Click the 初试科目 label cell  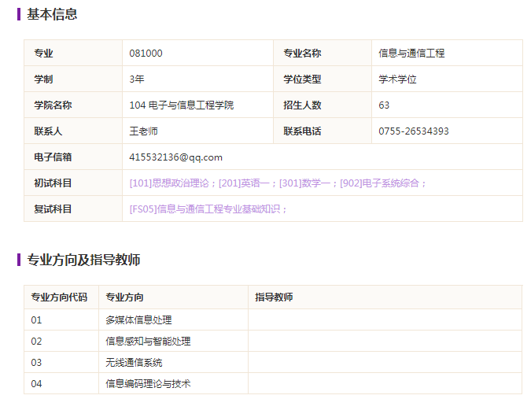73,183
